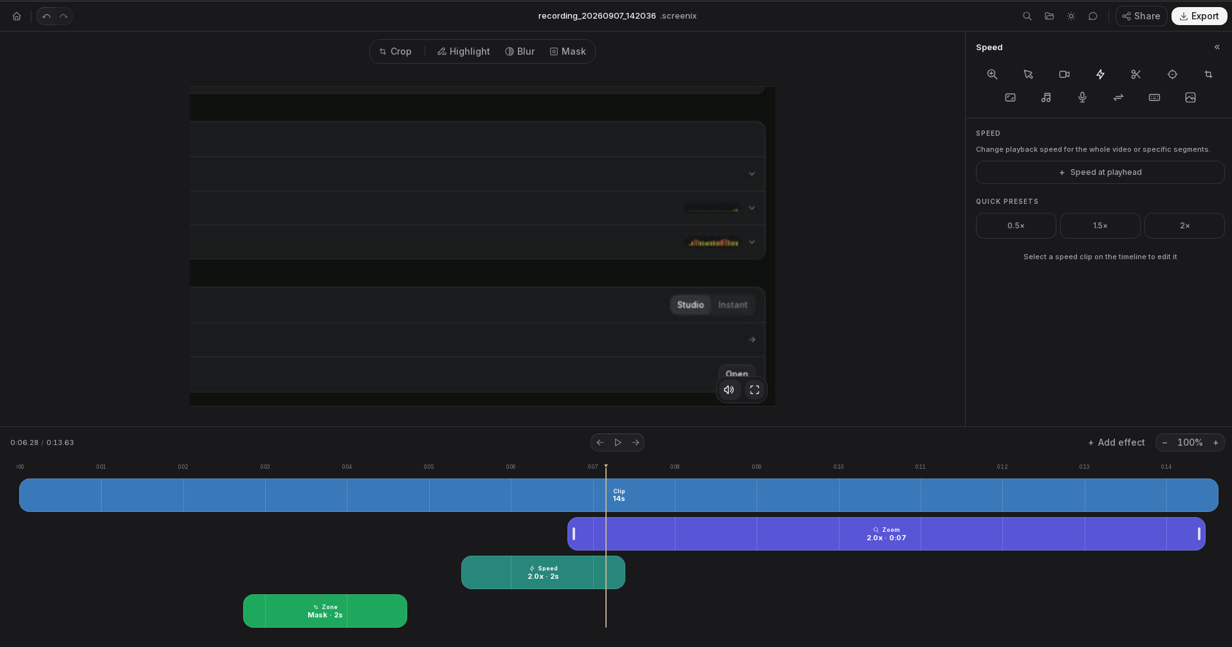Play the recording from timeline controls

coord(618,442)
